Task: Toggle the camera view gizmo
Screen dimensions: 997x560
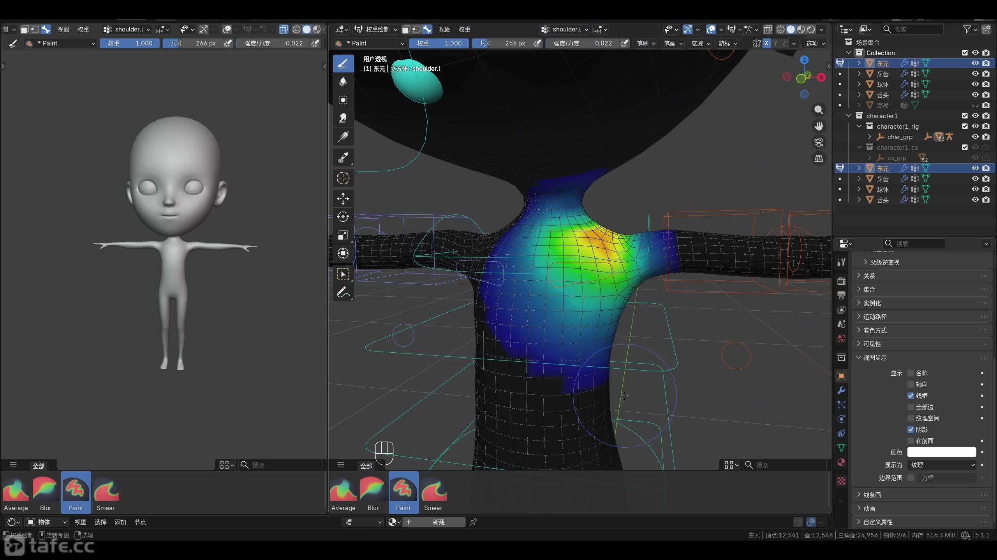Action: point(819,142)
